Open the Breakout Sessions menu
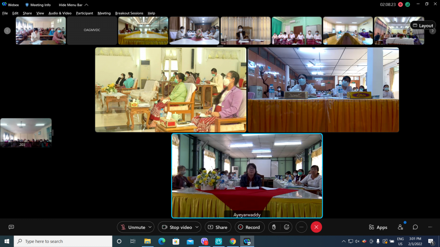This screenshot has height=247, width=440. point(129,13)
